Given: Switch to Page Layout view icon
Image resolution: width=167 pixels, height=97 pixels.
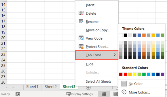Looking at the screenshot, I should [115, 94].
